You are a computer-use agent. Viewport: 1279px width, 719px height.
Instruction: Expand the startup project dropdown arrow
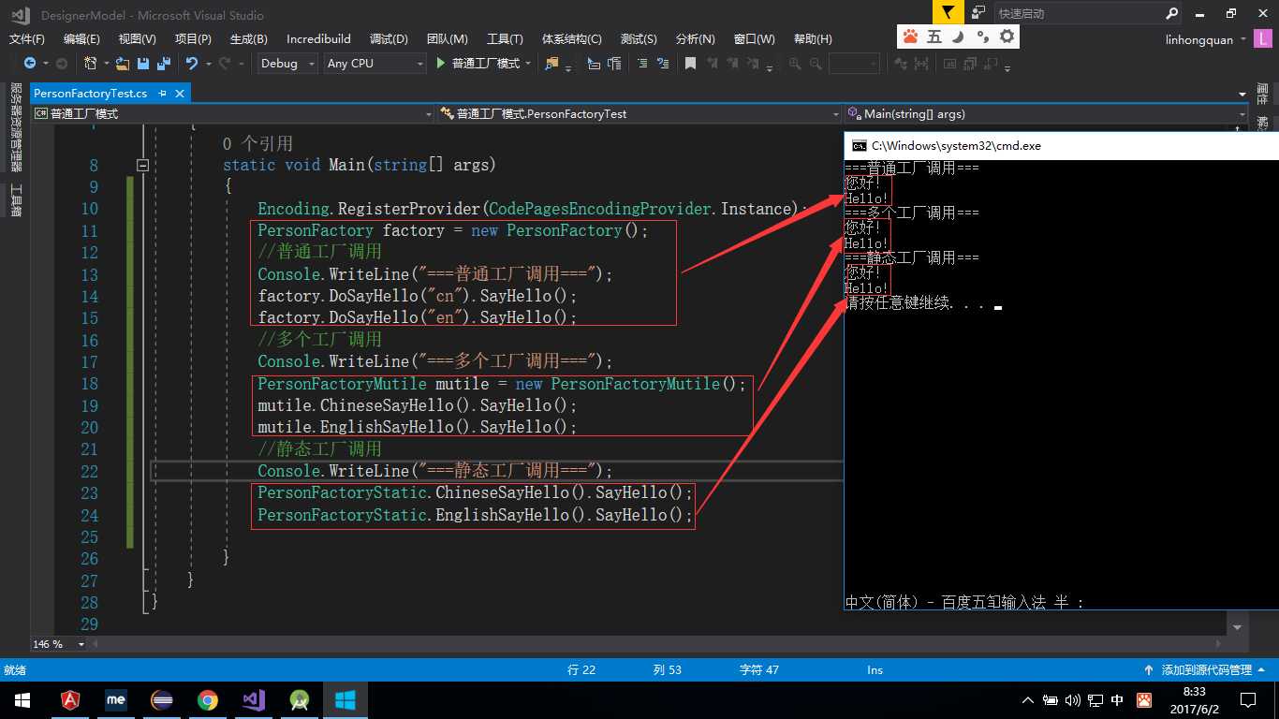pyautogui.click(x=528, y=64)
